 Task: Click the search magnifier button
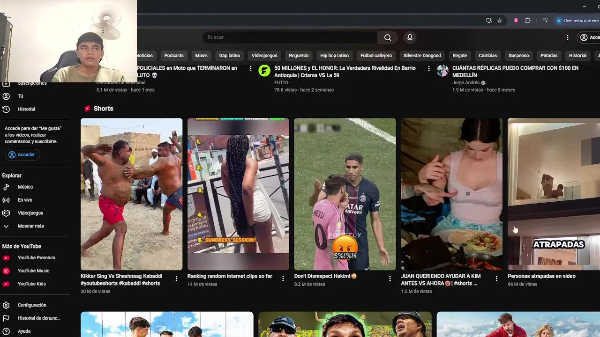(388, 37)
